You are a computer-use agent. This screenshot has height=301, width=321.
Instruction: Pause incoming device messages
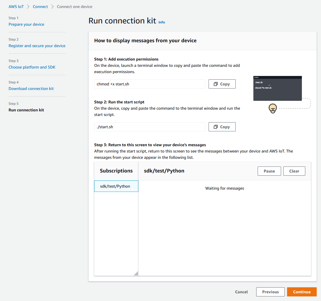pyautogui.click(x=269, y=171)
